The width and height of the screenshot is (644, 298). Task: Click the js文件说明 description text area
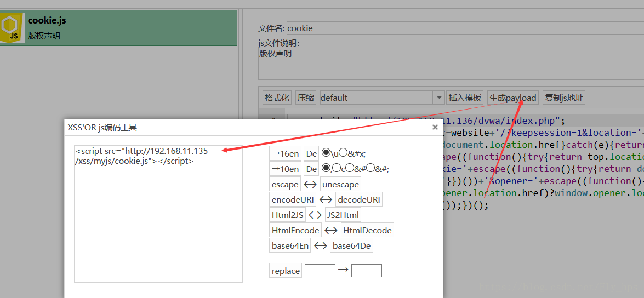click(451, 64)
